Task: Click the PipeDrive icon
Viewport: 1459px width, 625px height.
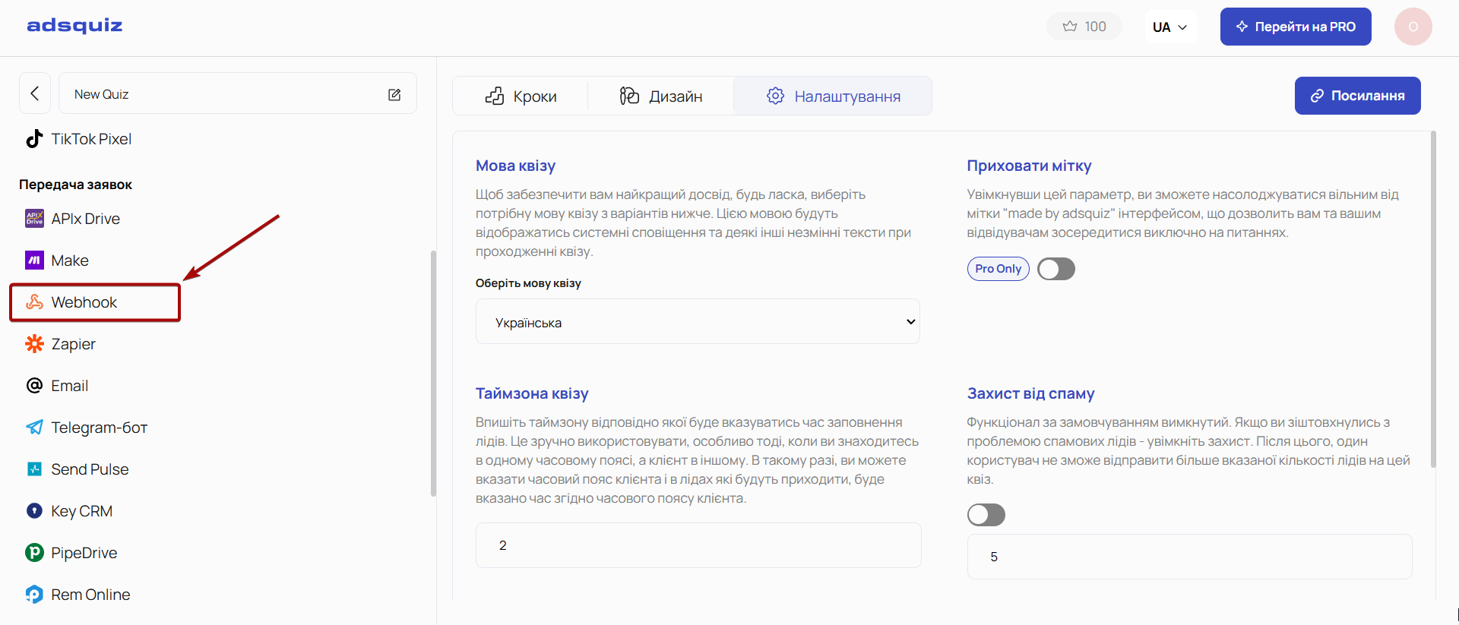Action: tap(34, 553)
